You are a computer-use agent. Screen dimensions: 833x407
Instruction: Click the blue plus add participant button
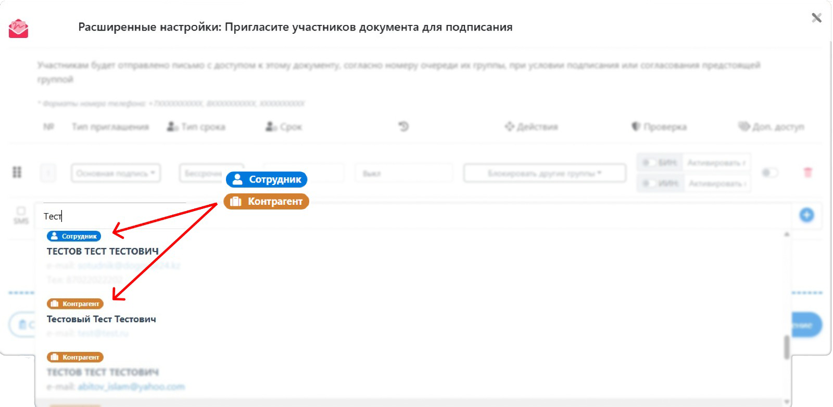[806, 215]
